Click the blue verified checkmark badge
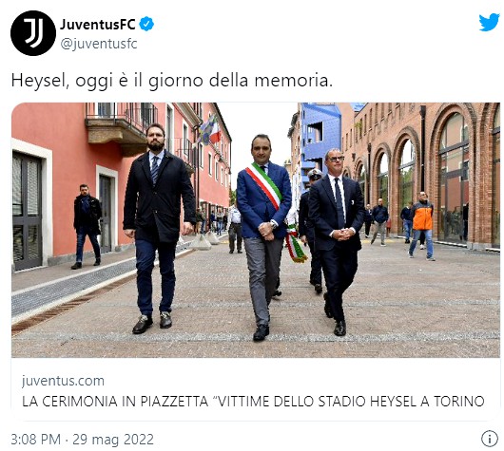The height and width of the screenshot is (451, 504). point(146,24)
